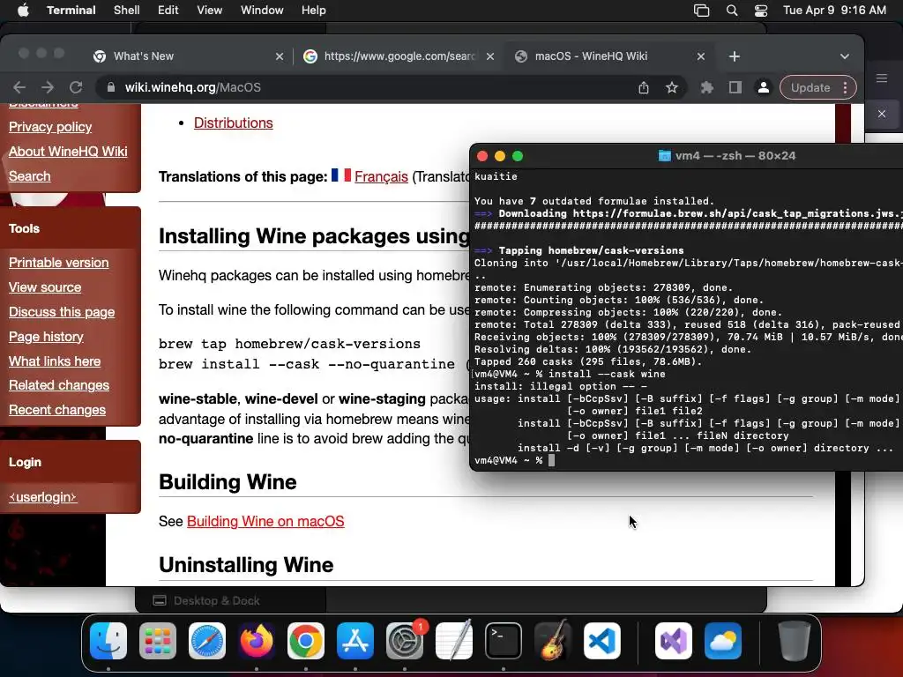Click the Terminal prompt input line
This screenshot has width=903, height=677.
[688, 460]
